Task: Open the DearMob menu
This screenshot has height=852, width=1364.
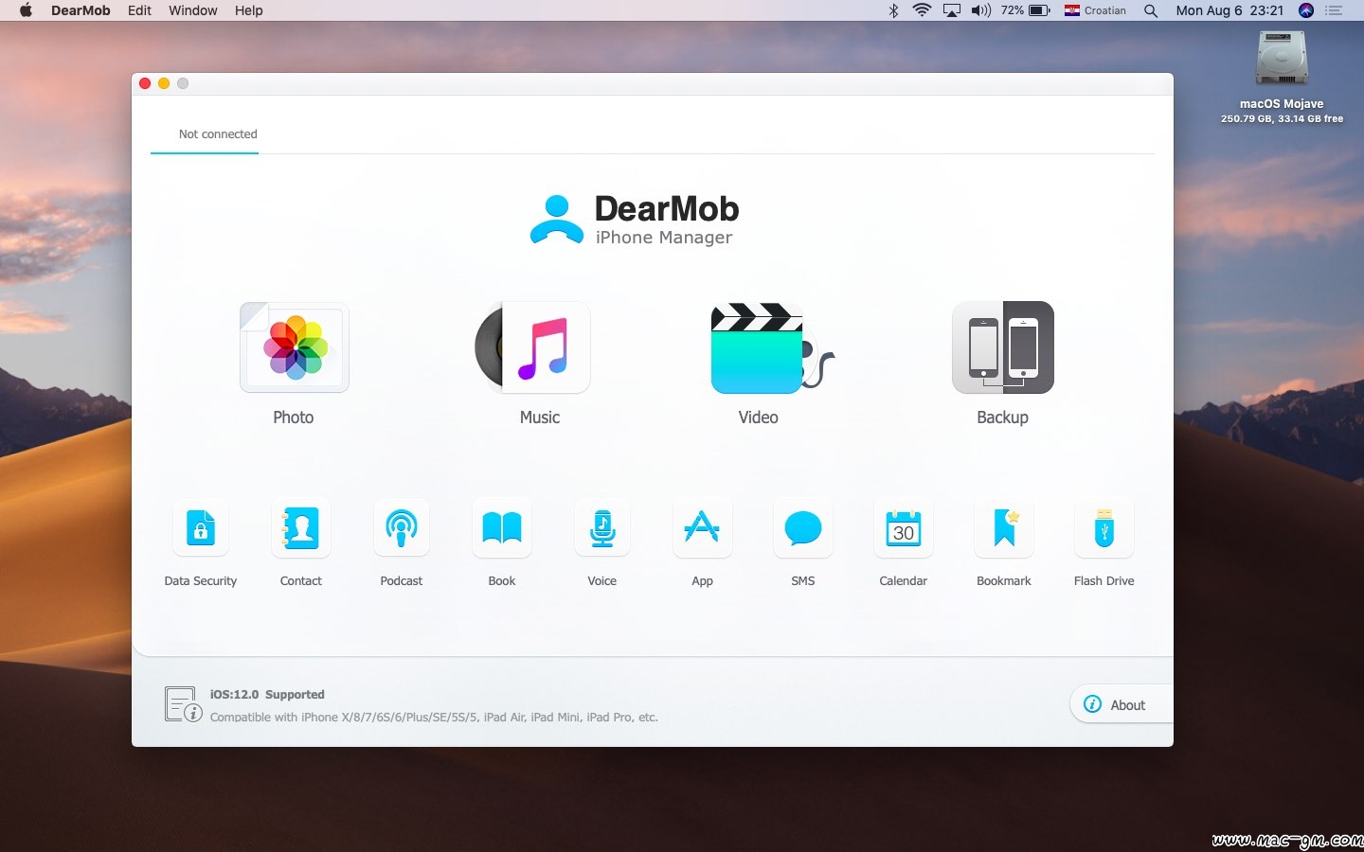Action: [81, 10]
